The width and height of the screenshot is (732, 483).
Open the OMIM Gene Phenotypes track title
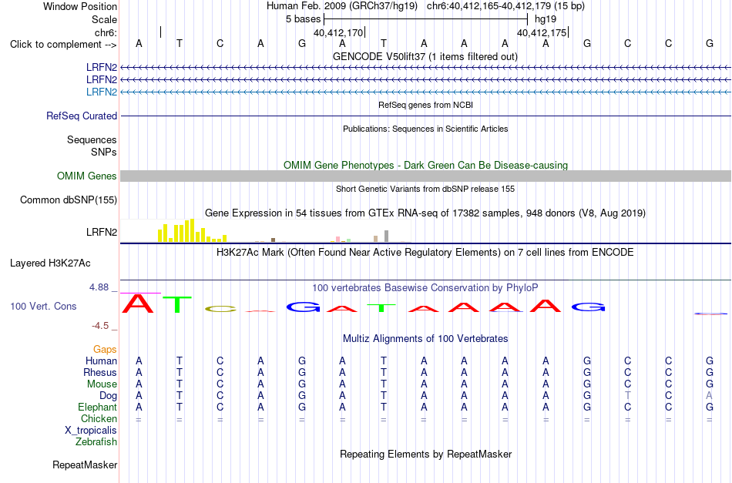pyautogui.click(x=425, y=165)
